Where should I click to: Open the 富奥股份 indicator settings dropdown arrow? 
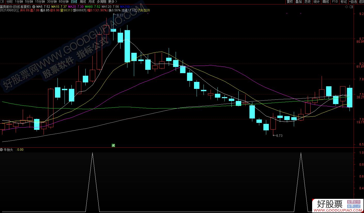tap(34, 6)
